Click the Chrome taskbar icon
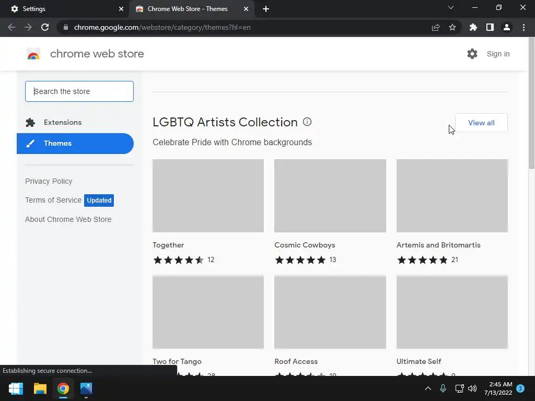This screenshot has width=535, height=401. 63,388
